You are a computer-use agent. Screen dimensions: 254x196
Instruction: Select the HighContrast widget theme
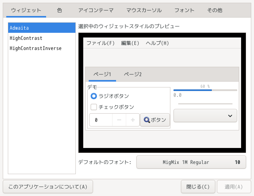coord(26,38)
